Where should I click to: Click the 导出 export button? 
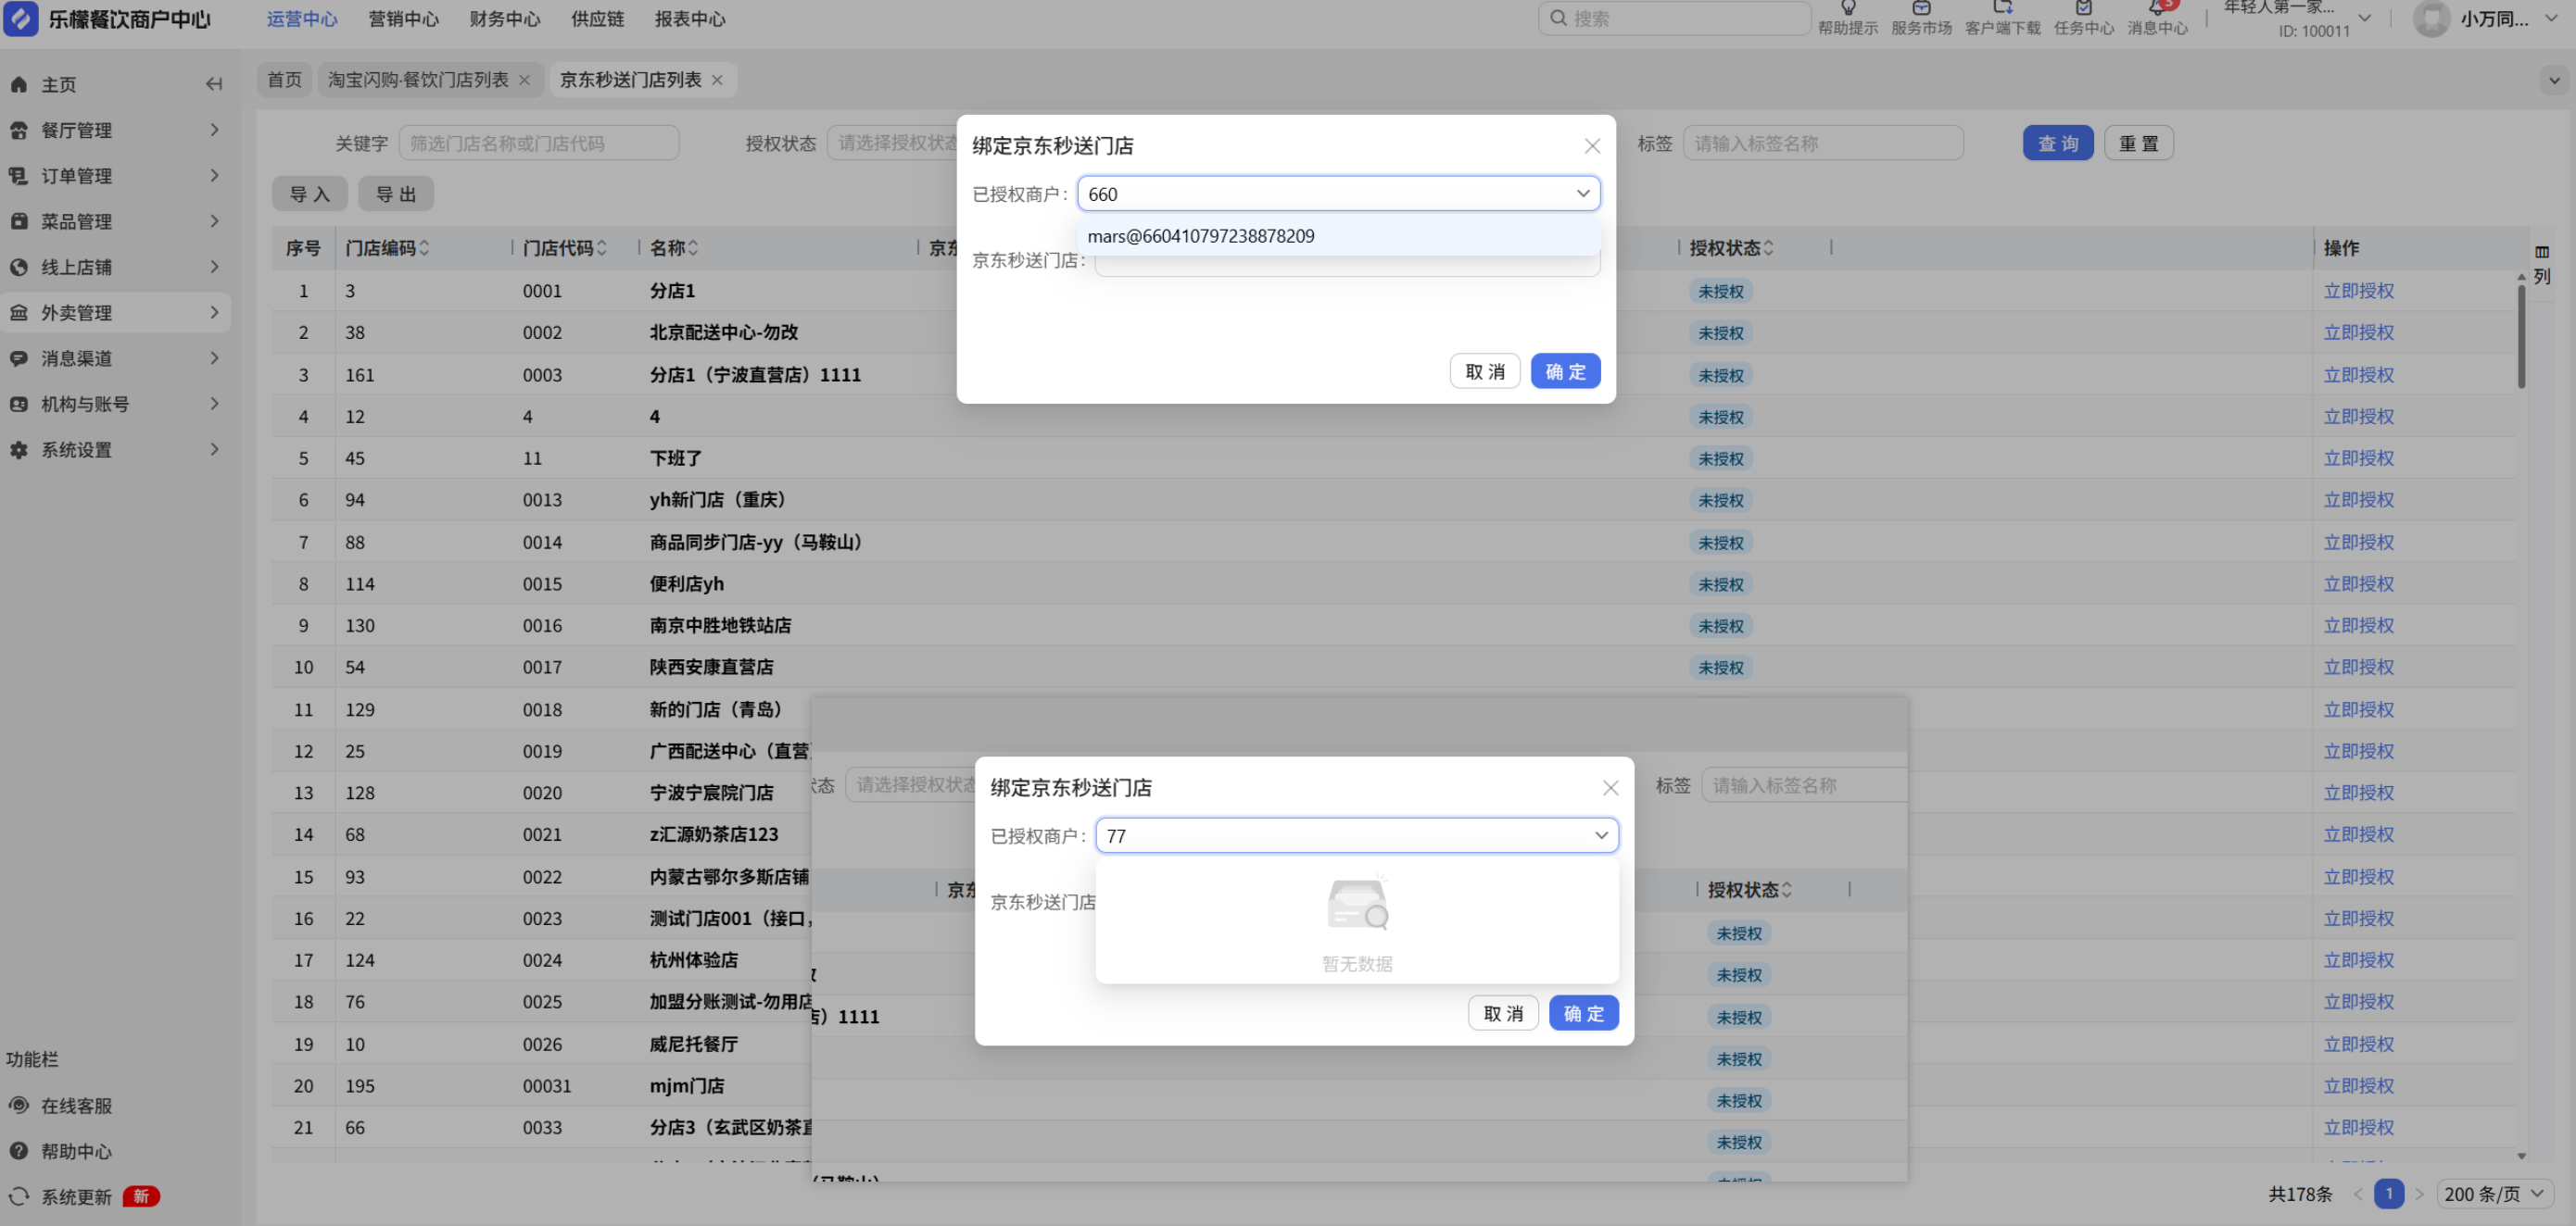(x=396, y=194)
